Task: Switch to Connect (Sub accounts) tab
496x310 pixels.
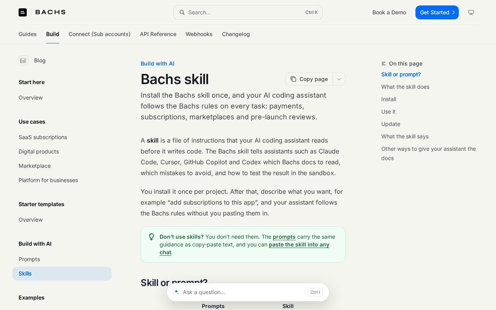Action: 100,34
